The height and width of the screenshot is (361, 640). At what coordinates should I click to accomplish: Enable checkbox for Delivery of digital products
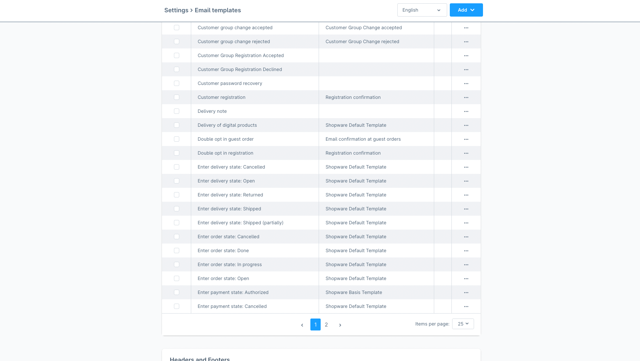[x=176, y=125]
